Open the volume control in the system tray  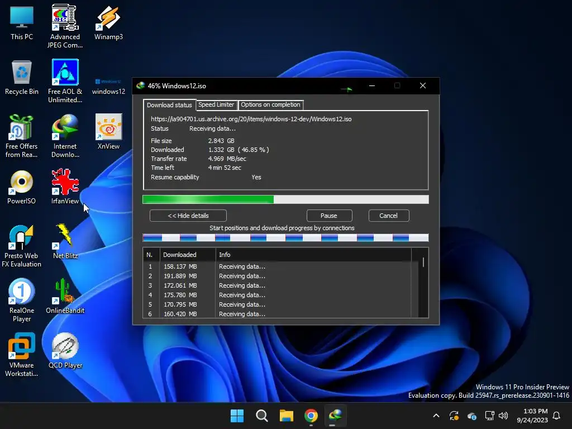503,416
